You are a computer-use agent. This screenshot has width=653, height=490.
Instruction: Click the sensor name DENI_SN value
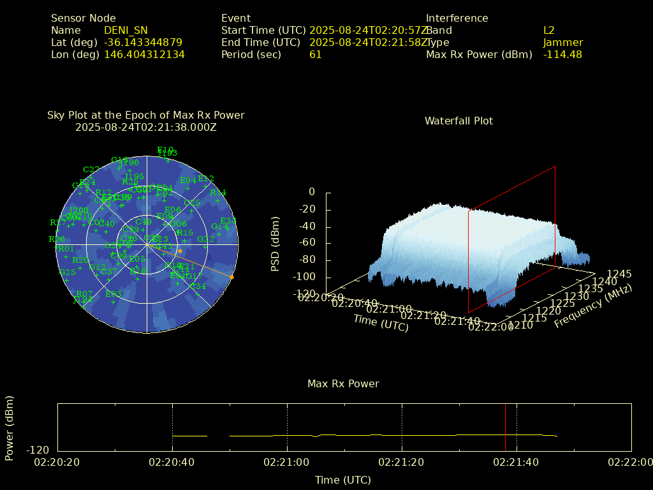pyautogui.click(x=126, y=31)
